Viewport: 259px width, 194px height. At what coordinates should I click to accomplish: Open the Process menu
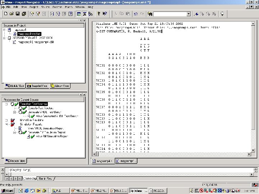coord(57,7)
